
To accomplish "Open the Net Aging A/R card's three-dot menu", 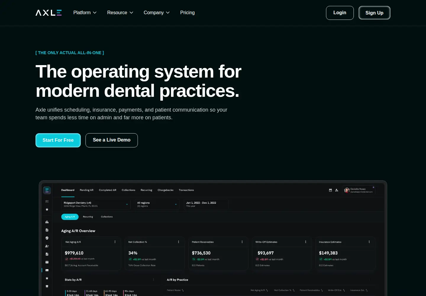I will pos(115,242).
